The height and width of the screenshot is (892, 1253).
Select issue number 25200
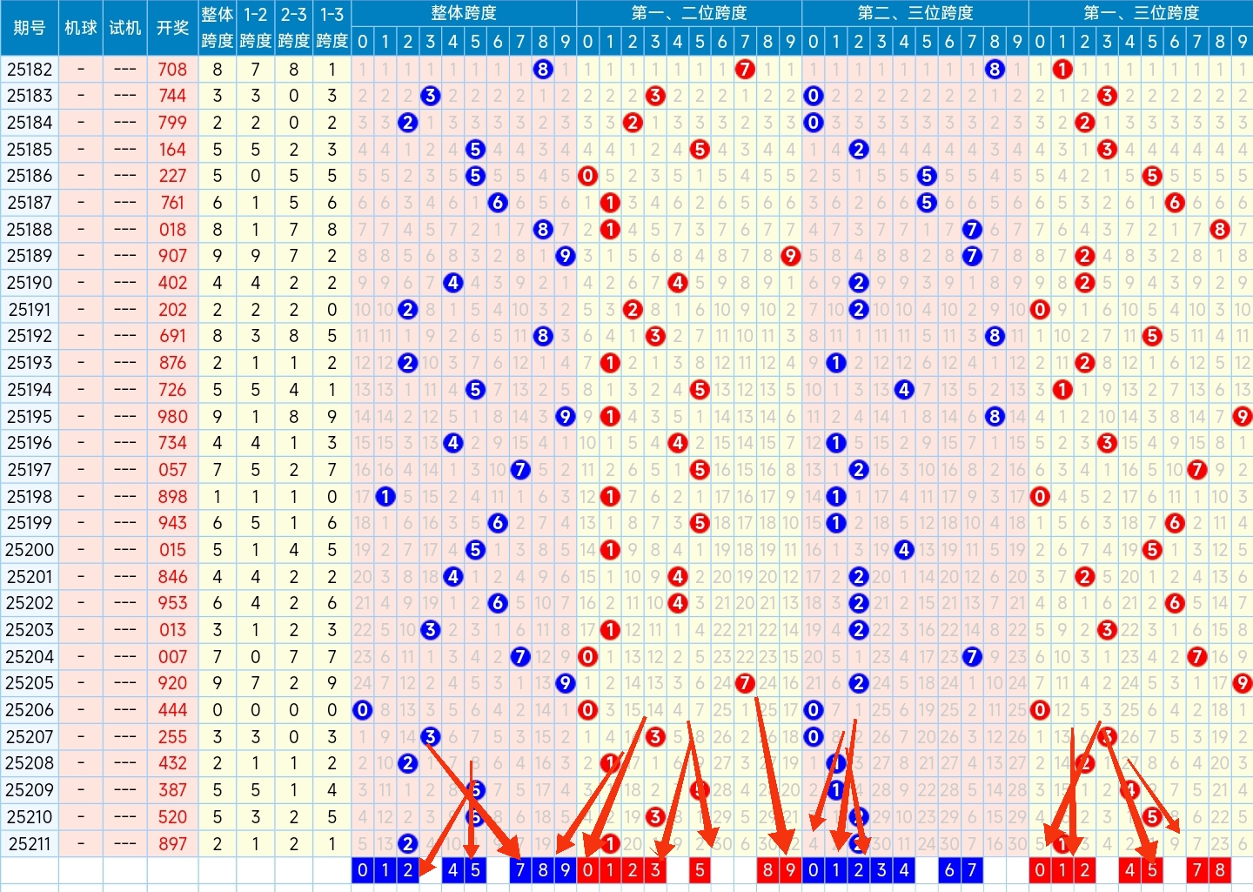pos(30,550)
